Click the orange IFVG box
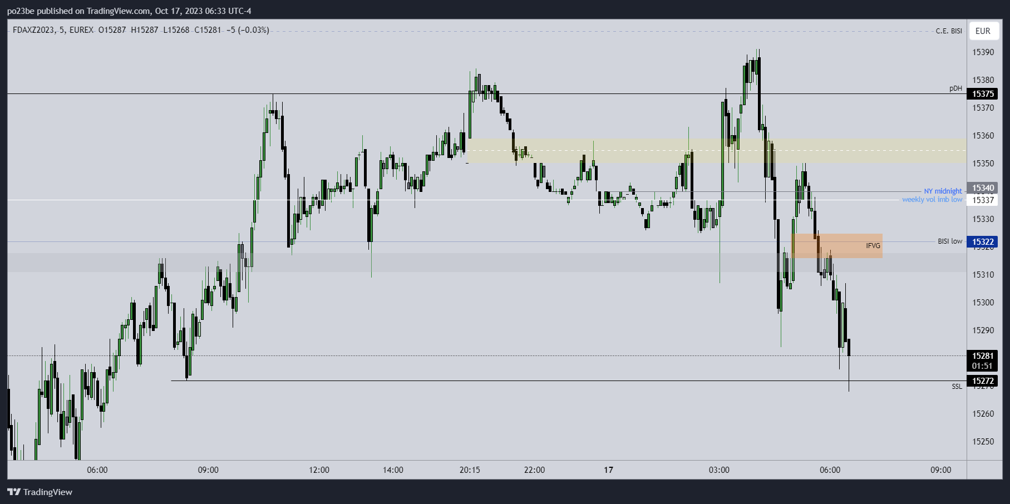The height and width of the screenshot is (504, 1010). tap(837, 245)
